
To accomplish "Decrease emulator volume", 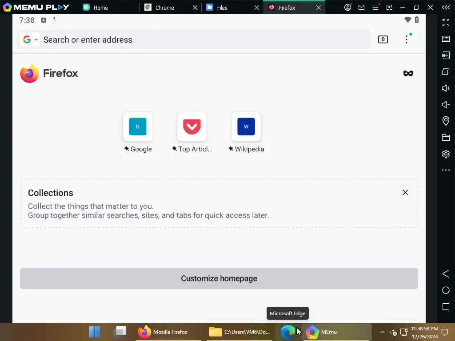I will (446, 104).
